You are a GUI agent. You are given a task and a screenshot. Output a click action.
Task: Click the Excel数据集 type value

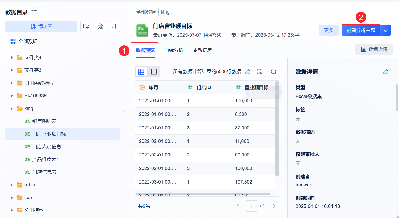point(309,97)
